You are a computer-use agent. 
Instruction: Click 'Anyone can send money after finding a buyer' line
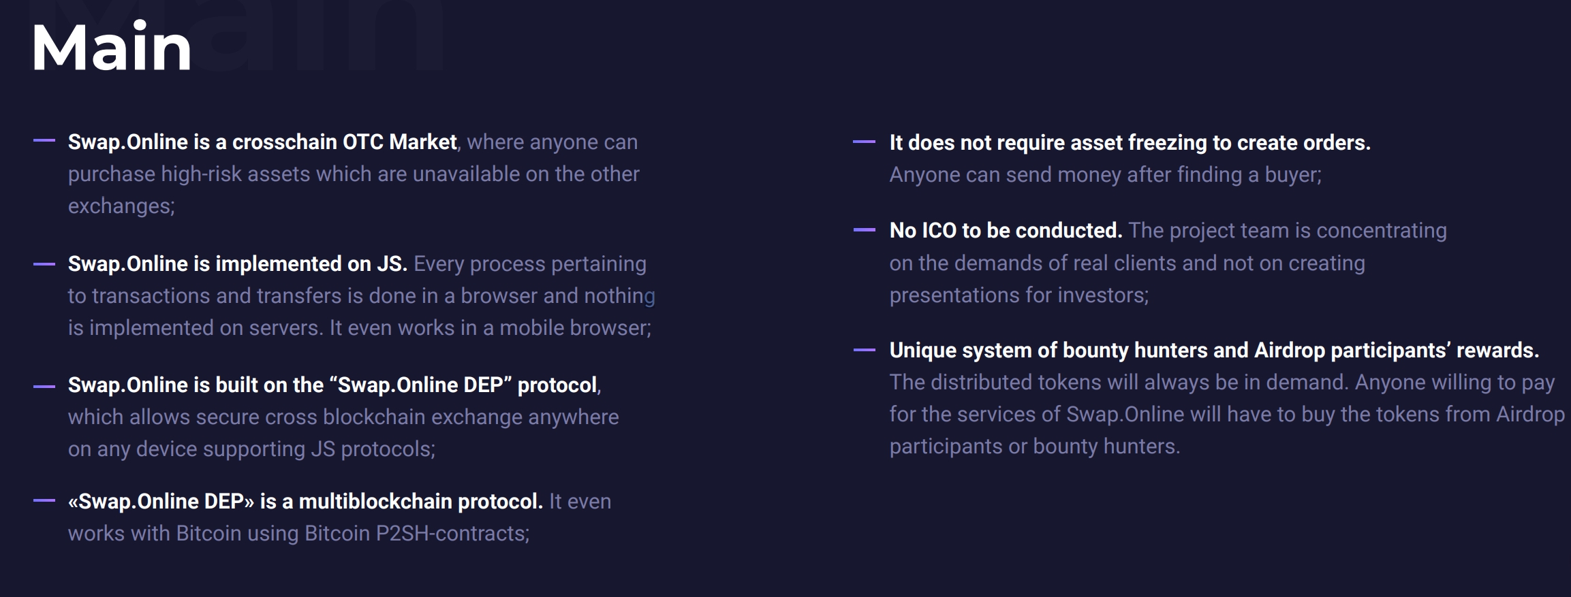tap(1105, 174)
